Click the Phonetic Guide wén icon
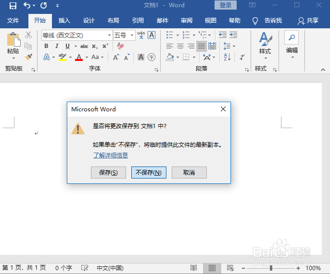The width and height of the screenshot is (330, 274). 141,35
